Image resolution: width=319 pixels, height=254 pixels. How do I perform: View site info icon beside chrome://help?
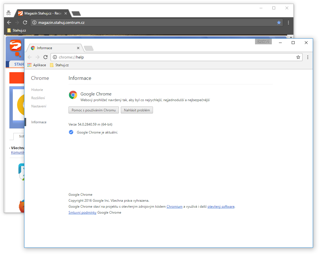[55, 57]
